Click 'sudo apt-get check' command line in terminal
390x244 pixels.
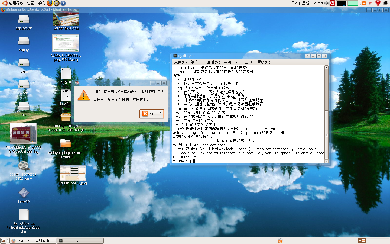210,145
